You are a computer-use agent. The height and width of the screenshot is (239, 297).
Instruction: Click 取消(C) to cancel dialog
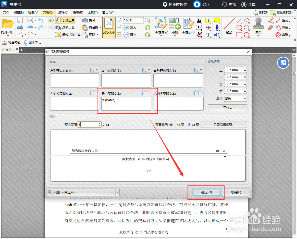(236, 192)
